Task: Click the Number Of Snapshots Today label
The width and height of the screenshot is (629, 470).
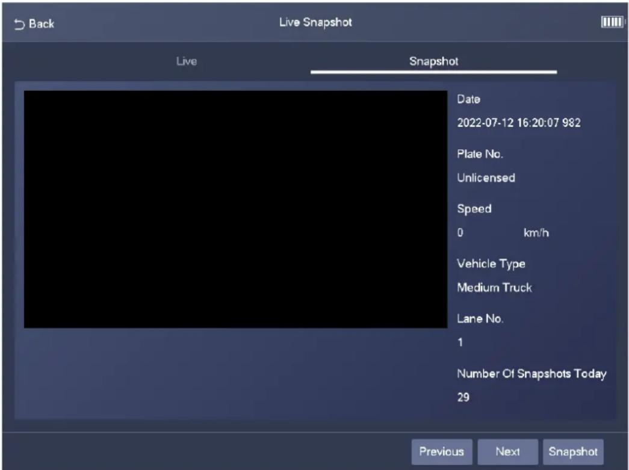Action: pyautogui.click(x=531, y=374)
